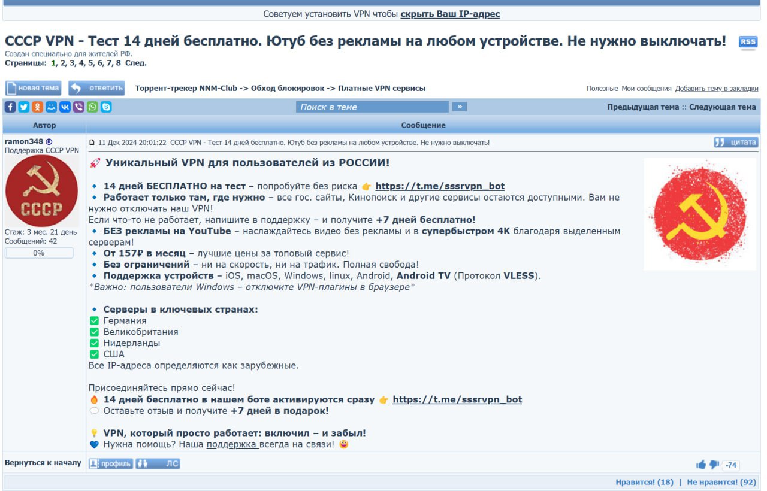Screen dimensions: 767x491
Task: Go to page 2 of topic
Action: (x=62, y=63)
